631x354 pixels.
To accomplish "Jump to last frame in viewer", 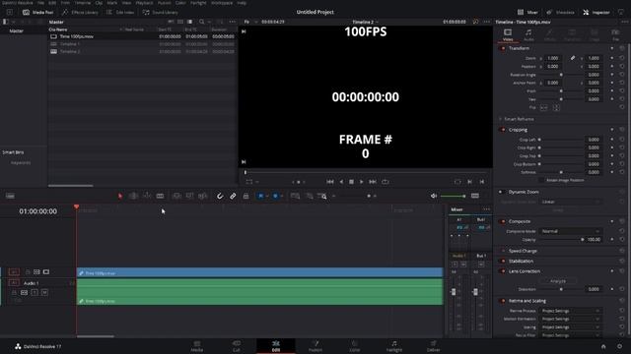I will 373,182.
